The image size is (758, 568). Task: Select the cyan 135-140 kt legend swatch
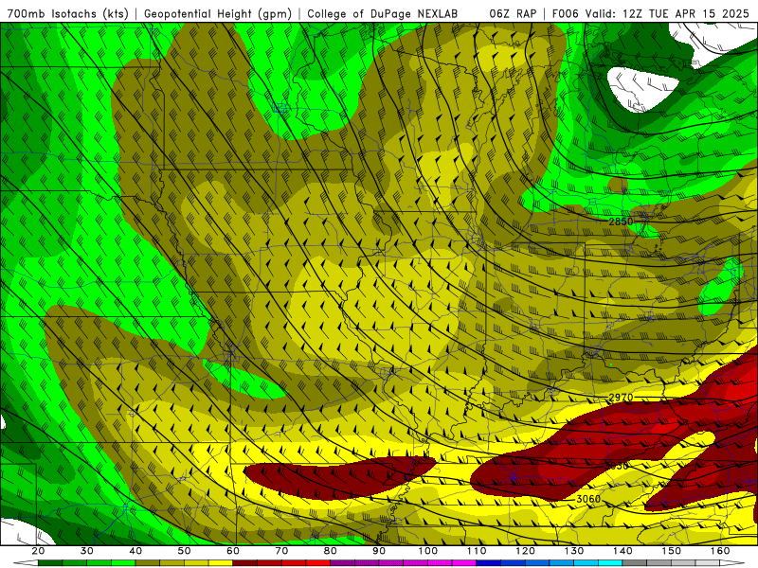[610, 563]
